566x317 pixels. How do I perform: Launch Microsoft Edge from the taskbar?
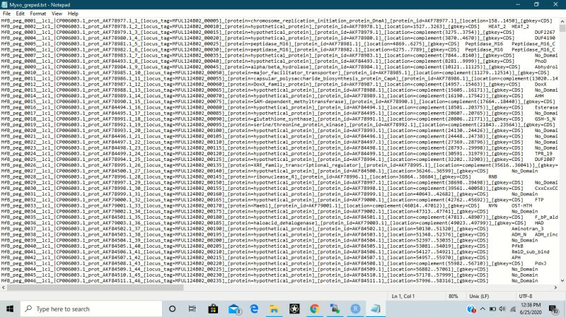(254, 309)
